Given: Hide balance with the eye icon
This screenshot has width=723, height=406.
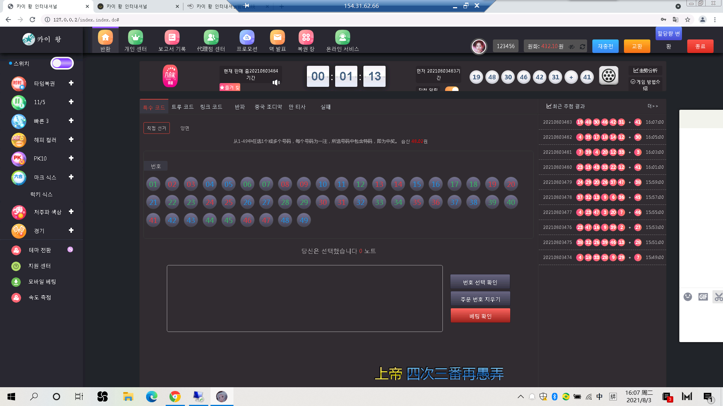Looking at the screenshot, I should (572, 47).
